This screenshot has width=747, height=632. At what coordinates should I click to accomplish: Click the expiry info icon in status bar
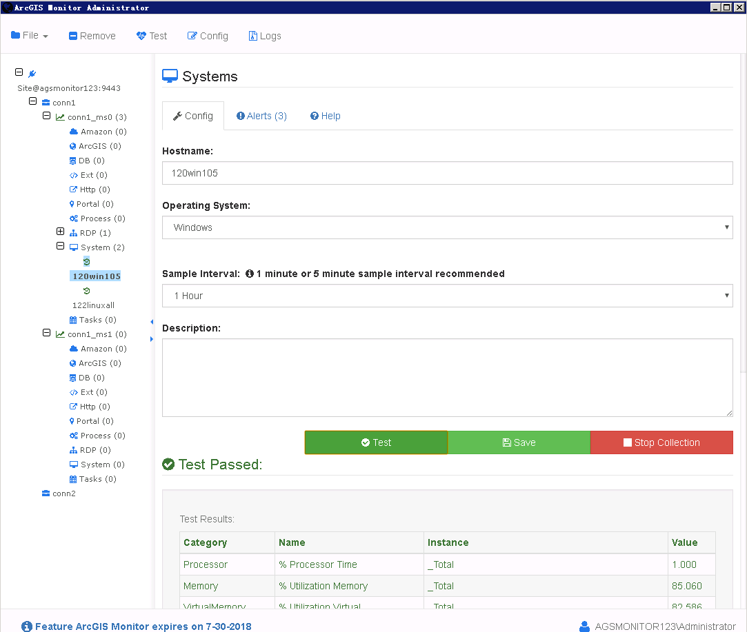point(27,626)
